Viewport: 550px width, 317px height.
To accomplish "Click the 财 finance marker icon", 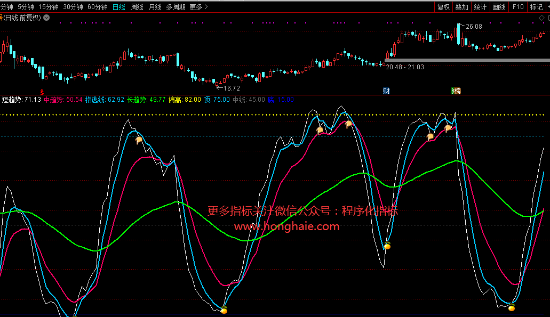I will (386, 91).
